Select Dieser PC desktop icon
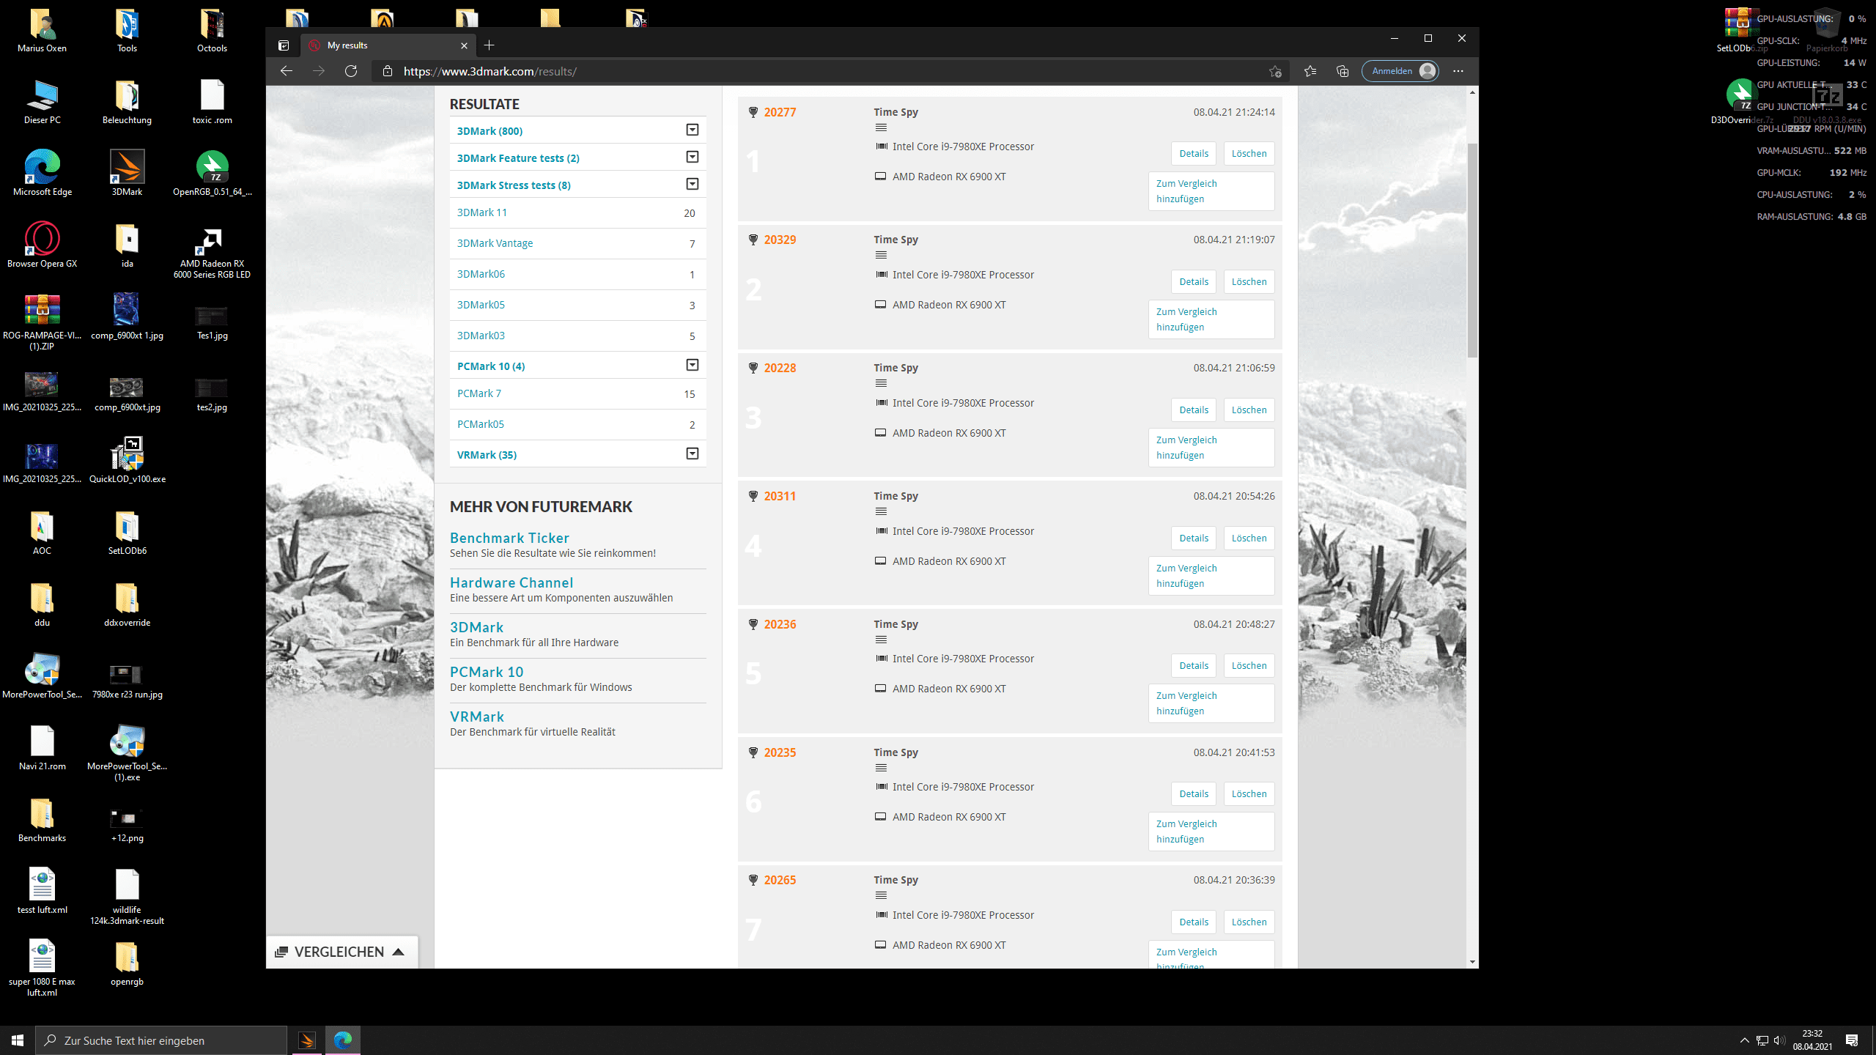 pos(43,101)
